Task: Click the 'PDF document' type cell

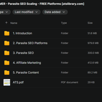Action: [x=69, y=82]
